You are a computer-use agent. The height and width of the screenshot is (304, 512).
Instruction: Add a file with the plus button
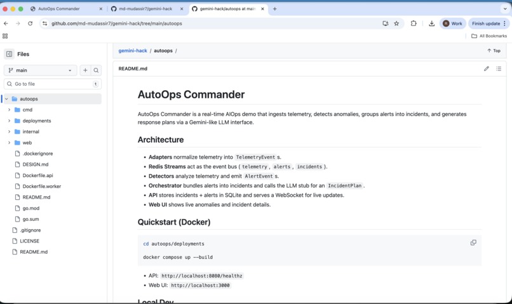coord(85,70)
